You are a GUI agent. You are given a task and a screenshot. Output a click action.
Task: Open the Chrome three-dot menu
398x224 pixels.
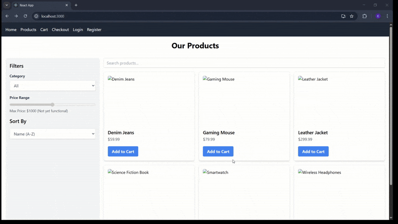(x=388, y=16)
